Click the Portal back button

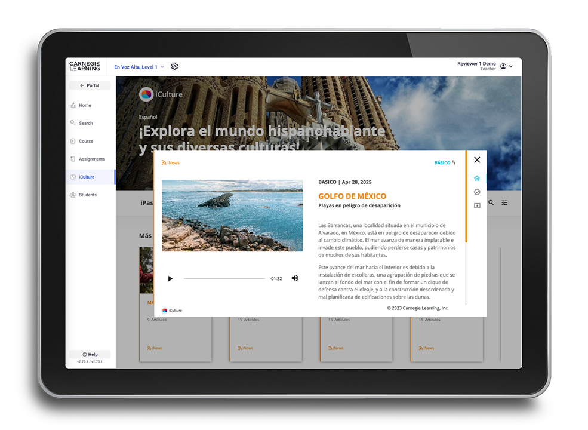coord(90,85)
